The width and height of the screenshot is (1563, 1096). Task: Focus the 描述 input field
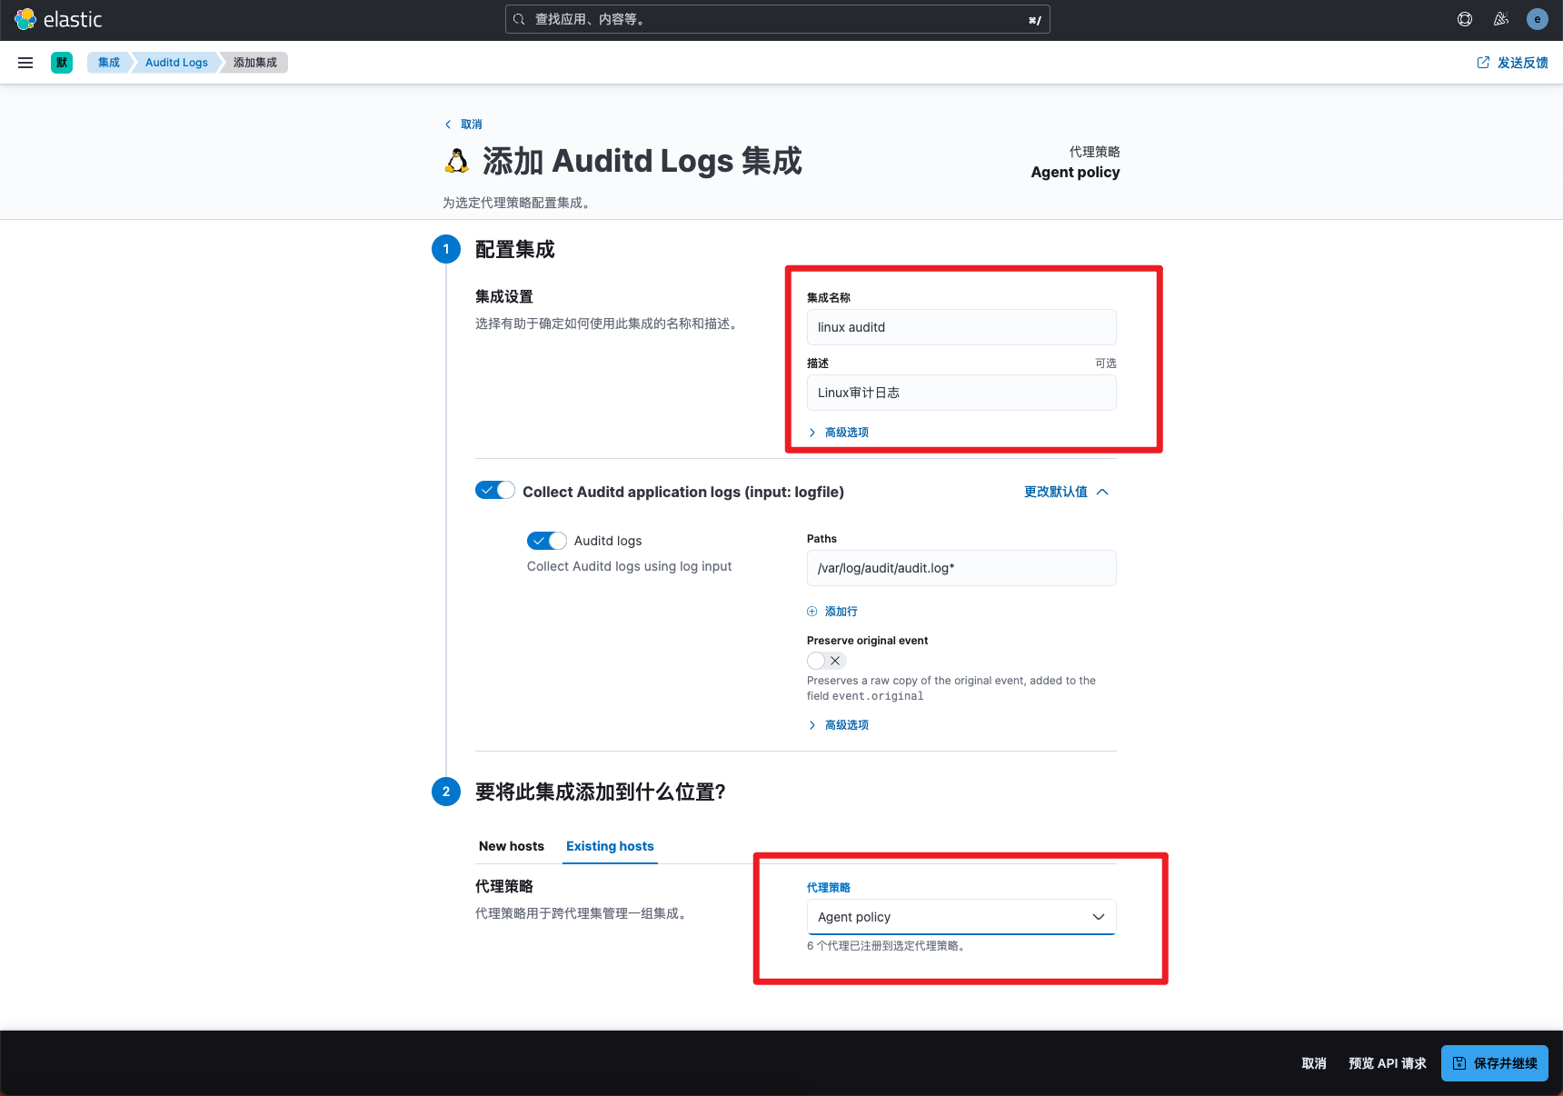[x=961, y=393]
